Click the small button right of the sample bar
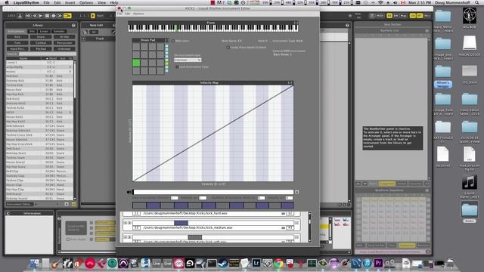484x272 pixels. click(297, 192)
